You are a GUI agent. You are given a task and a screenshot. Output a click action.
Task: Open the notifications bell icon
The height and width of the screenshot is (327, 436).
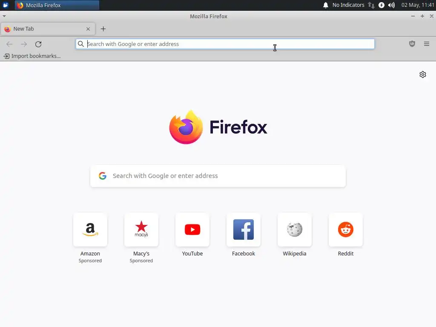pyautogui.click(x=326, y=5)
